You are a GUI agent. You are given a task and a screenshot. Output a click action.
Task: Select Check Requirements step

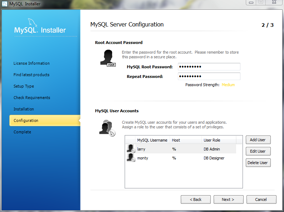[x=32, y=98]
